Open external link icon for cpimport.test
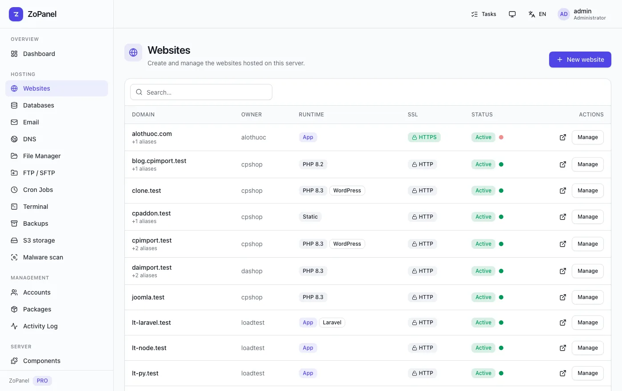Image resolution: width=622 pixels, height=391 pixels. click(x=563, y=244)
